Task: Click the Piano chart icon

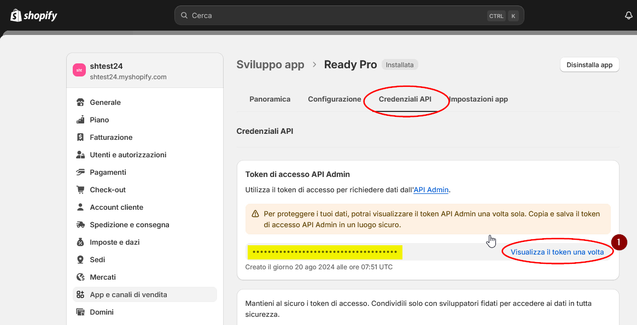Action: coord(80,120)
